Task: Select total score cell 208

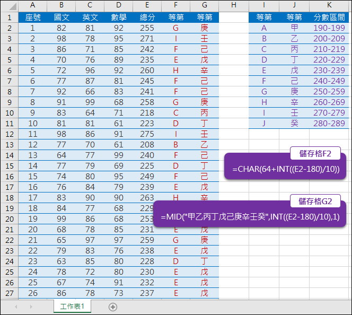Action: [x=147, y=145]
